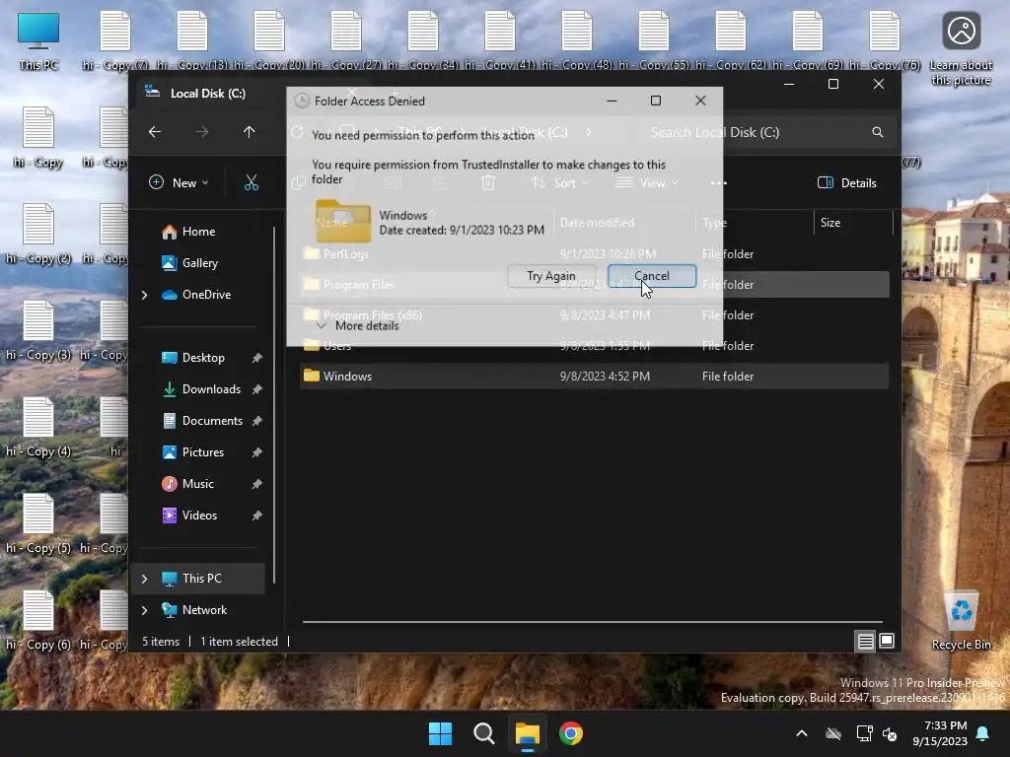Select the hi - Copy (76) desktop file

[885, 41]
